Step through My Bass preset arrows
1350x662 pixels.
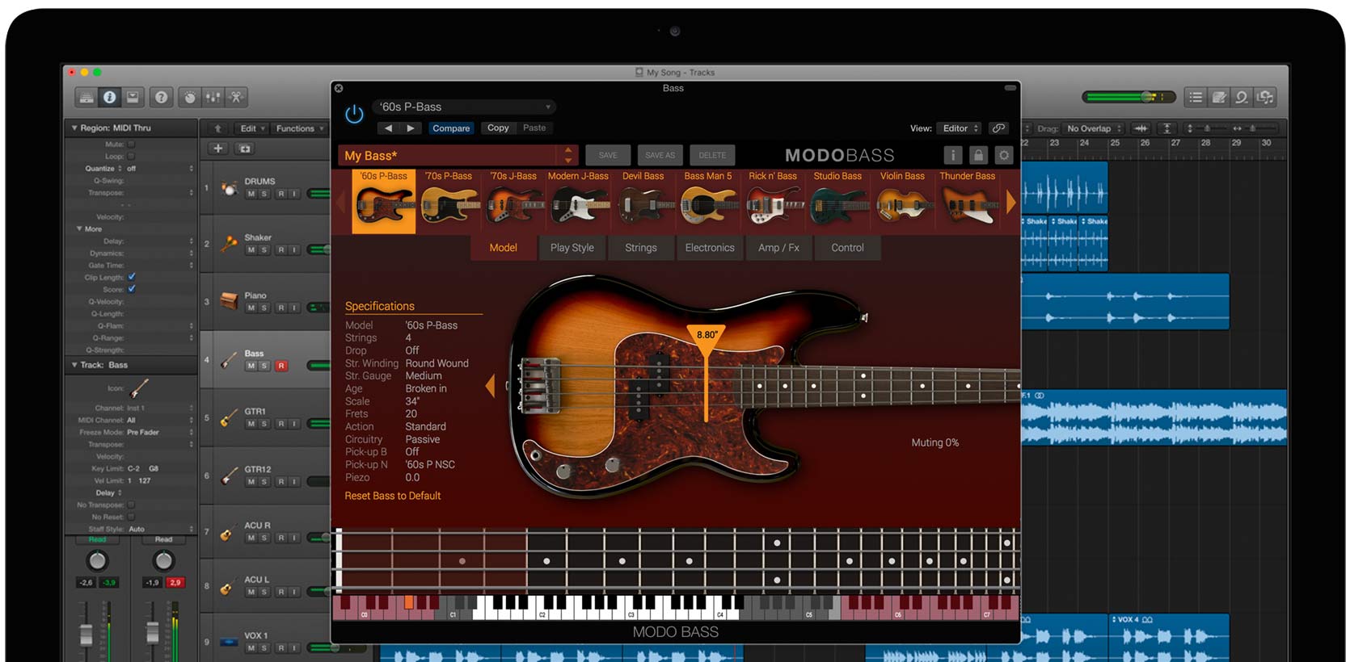click(x=568, y=155)
